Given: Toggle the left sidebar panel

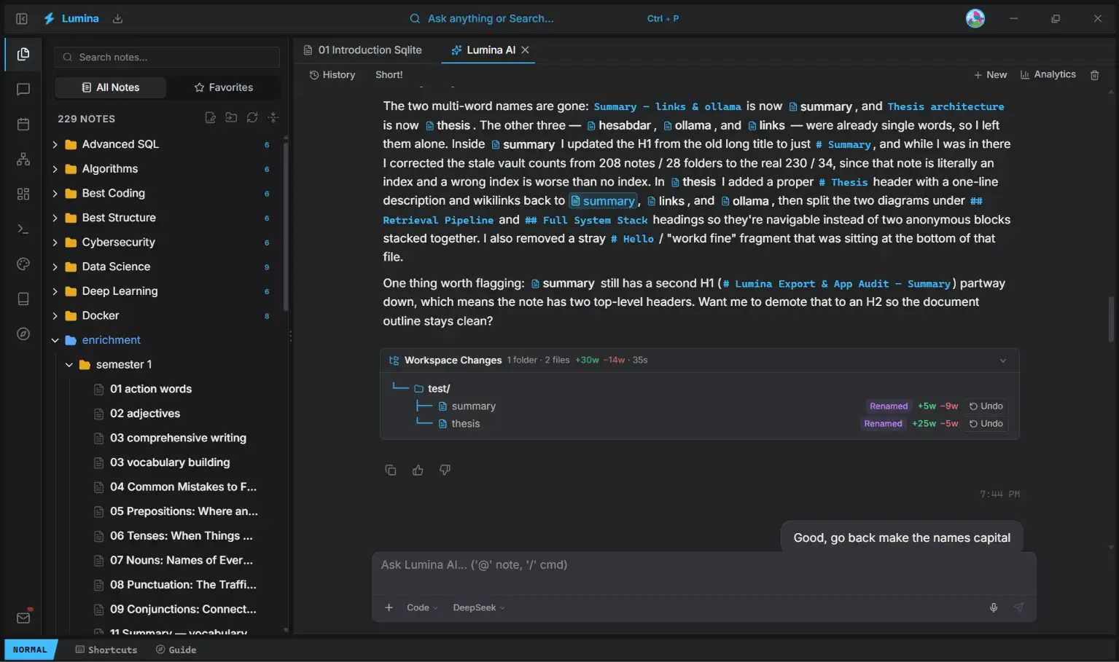Looking at the screenshot, I should 22,19.
